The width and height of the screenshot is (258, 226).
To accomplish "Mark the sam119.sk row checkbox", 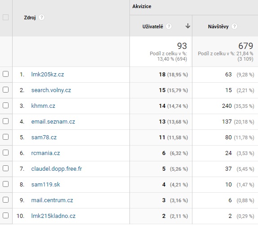I will [5, 184].
